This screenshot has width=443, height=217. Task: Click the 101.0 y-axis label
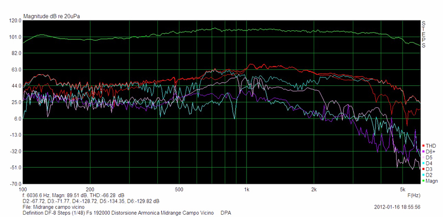(16, 37)
